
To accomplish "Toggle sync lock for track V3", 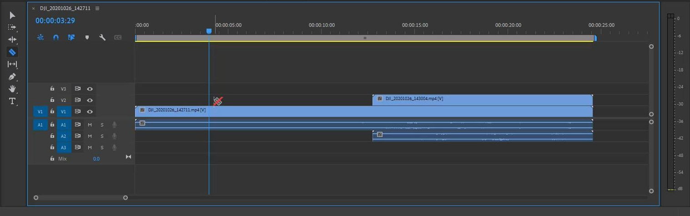I will click(x=77, y=89).
